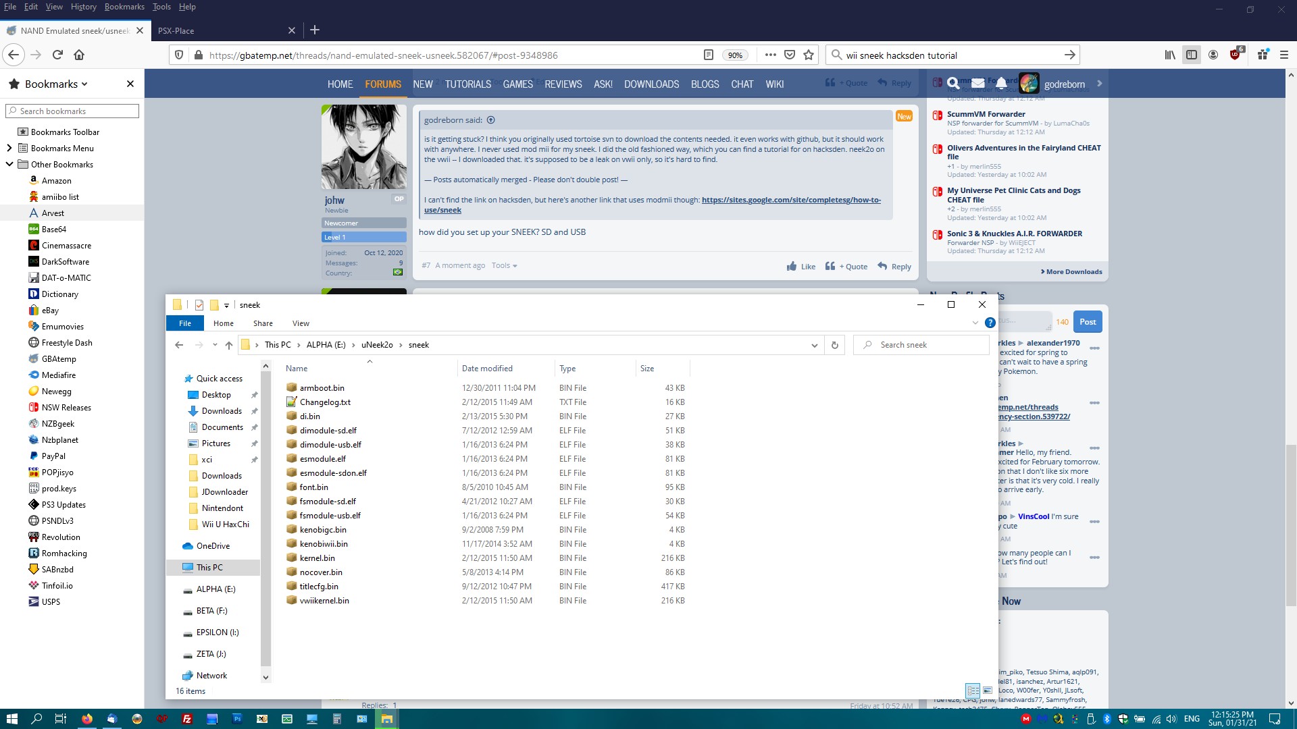
Task: Toggle reader view in address bar
Action: pyautogui.click(x=709, y=55)
